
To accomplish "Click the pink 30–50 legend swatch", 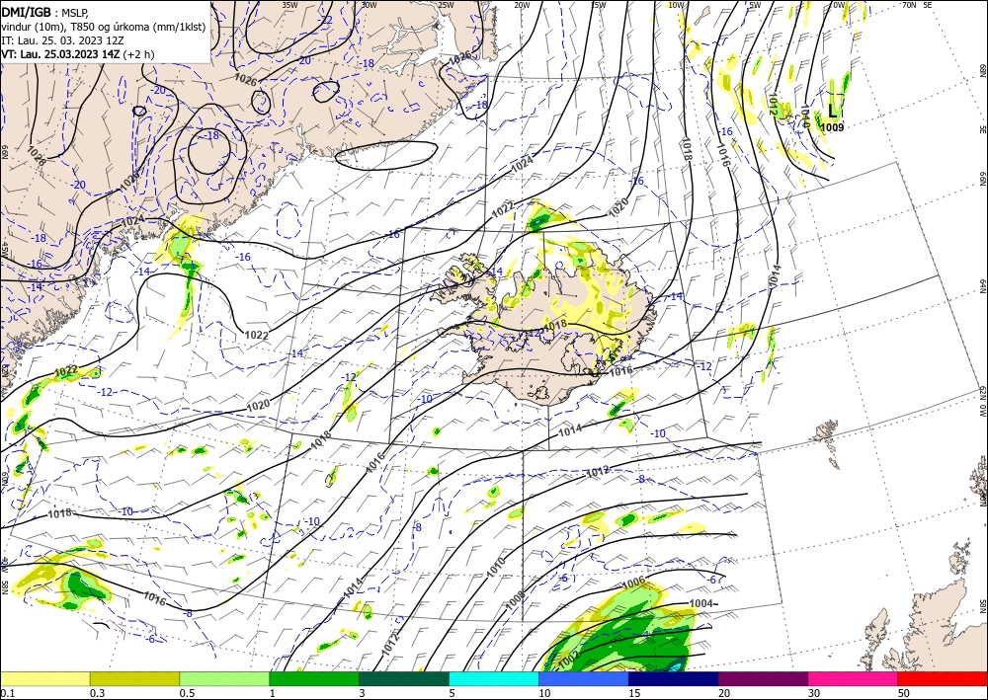I will click(854, 678).
